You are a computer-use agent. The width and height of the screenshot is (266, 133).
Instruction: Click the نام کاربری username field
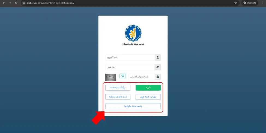click(130, 57)
